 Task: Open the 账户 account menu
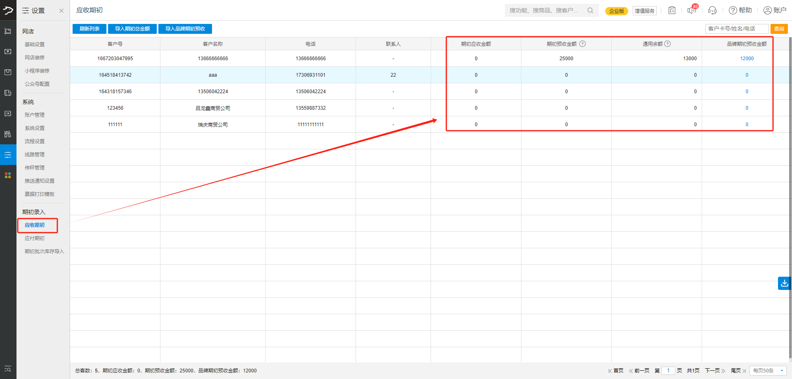pyautogui.click(x=775, y=10)
